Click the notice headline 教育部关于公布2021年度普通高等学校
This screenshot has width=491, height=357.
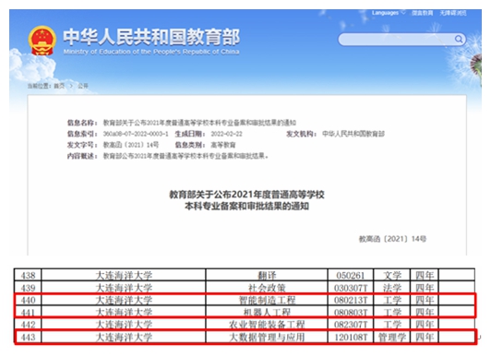246,195
